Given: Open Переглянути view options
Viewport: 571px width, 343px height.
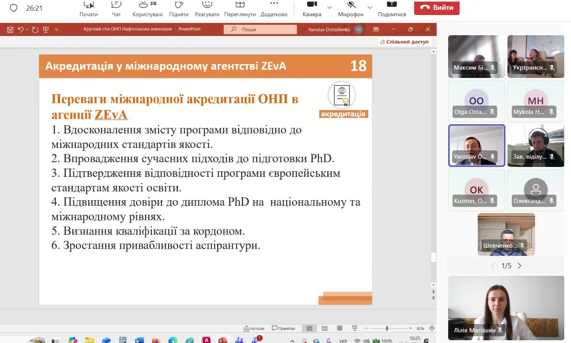Looking at the screenshot, I should pyautogui.click(x=240, y=9).
